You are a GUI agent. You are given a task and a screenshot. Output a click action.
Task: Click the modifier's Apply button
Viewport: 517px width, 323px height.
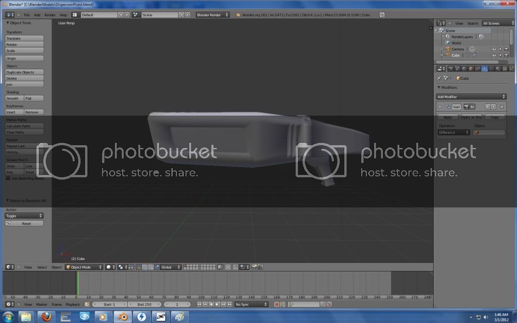tap(448, 117)
